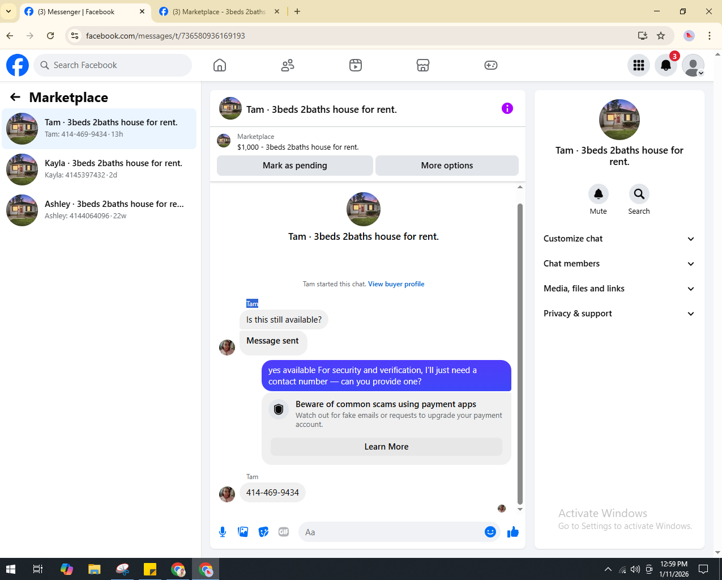Click the Facebook logo

(18, 65)
